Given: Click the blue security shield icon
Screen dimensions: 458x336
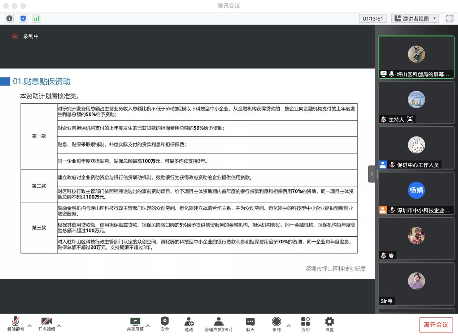Looking at the screenshot, I should coord(23,18).
